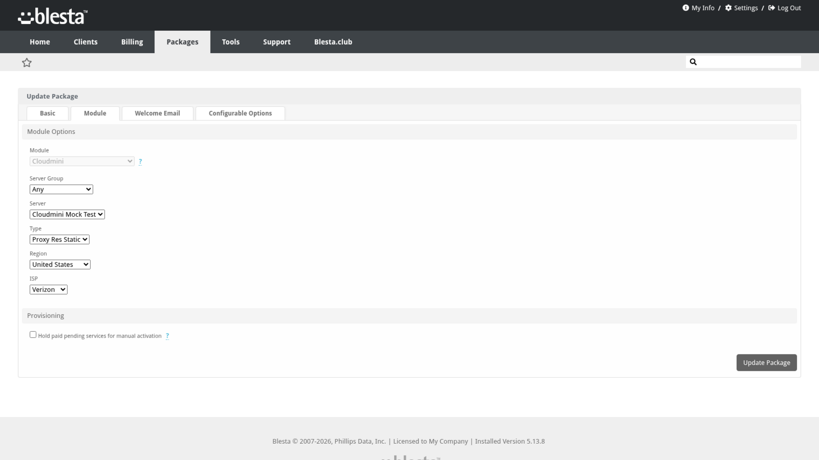Open the Module field help tooltip
819x460 pixels.
pyautogui.click(x=140, y=161)
